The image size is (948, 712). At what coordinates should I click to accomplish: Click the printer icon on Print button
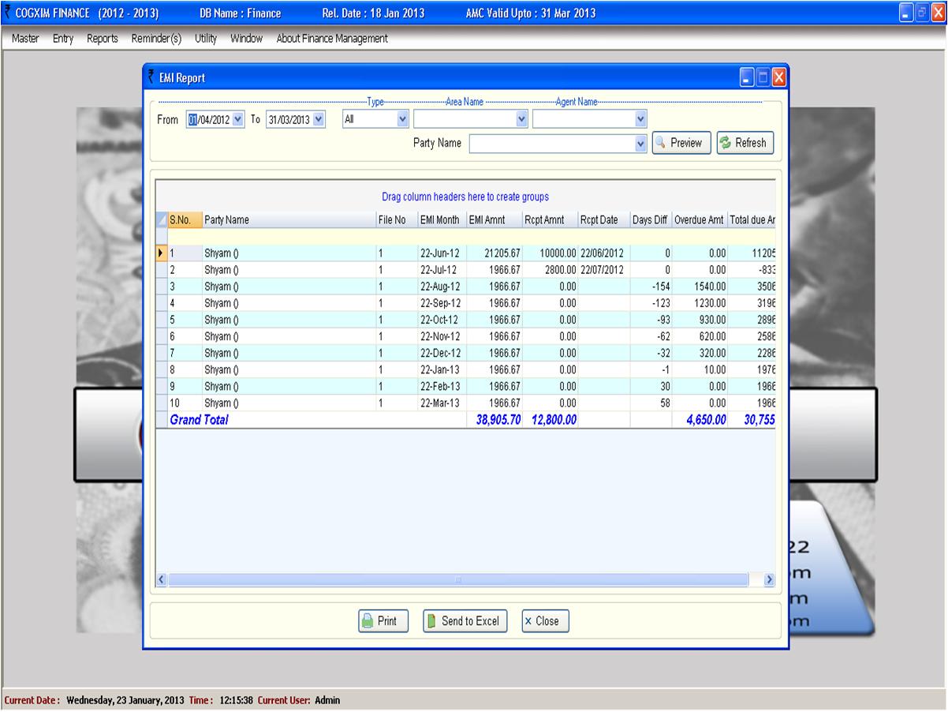pyautogui.click(x=368, y=621)
